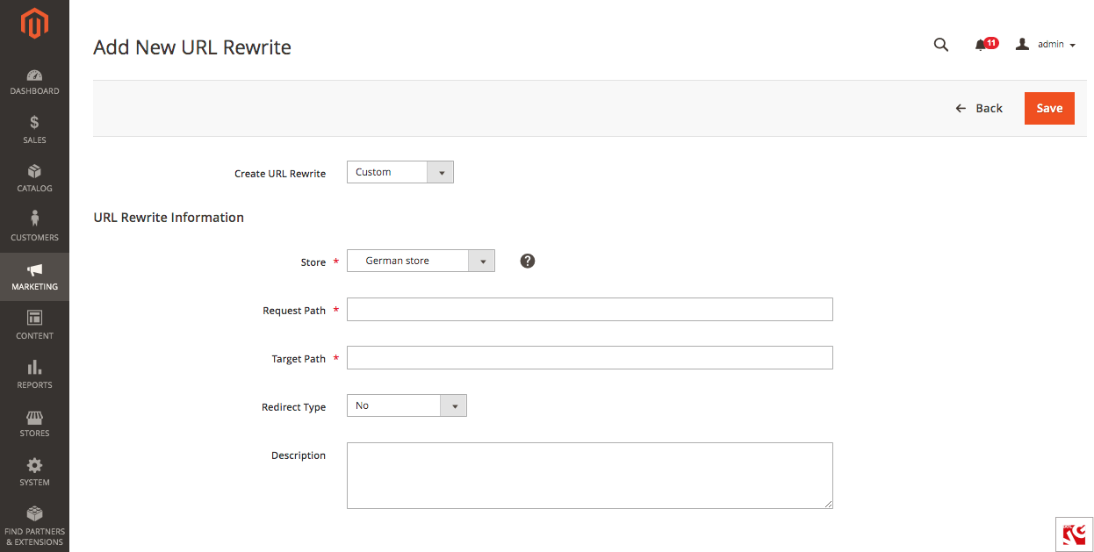The image size is (1094, 552).
Task: Click the Target Path label
Action: point(299,359)
